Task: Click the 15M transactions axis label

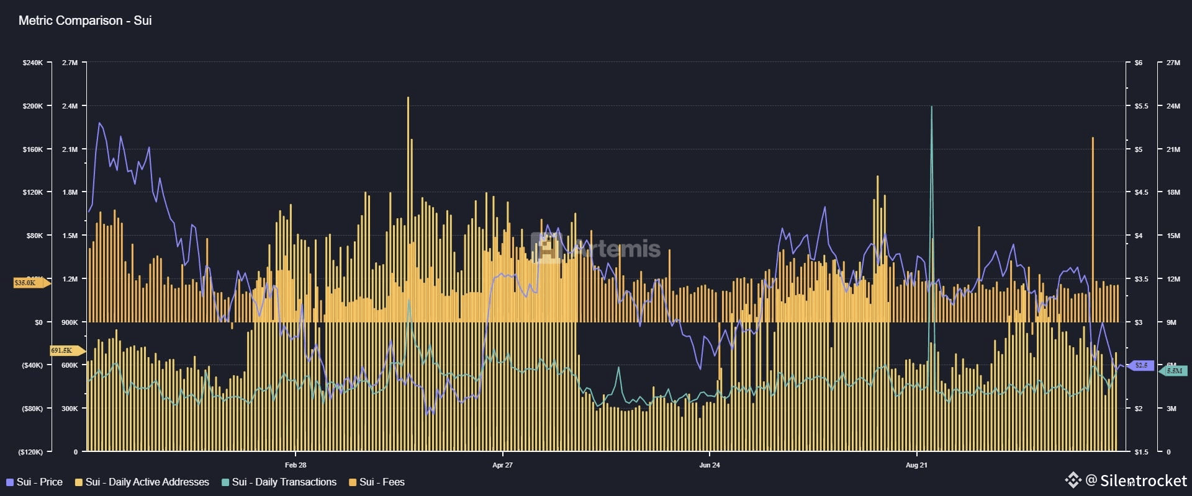Action: coord(1173,236)
